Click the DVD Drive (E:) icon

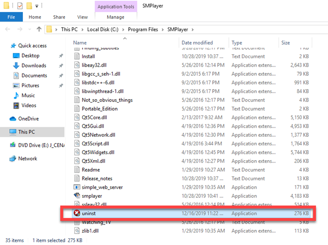pyautogui.click(x=13, y=145)
